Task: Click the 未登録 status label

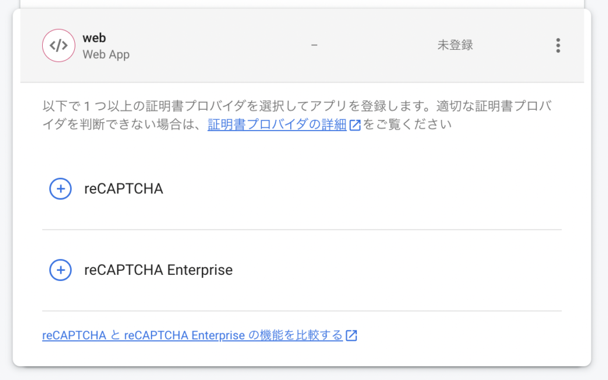Action: tap(457, 45)
